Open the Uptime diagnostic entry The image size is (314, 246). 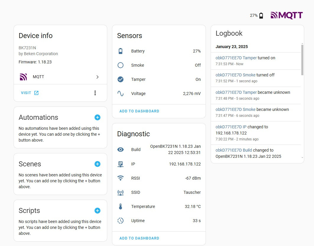tap(159, 221)
